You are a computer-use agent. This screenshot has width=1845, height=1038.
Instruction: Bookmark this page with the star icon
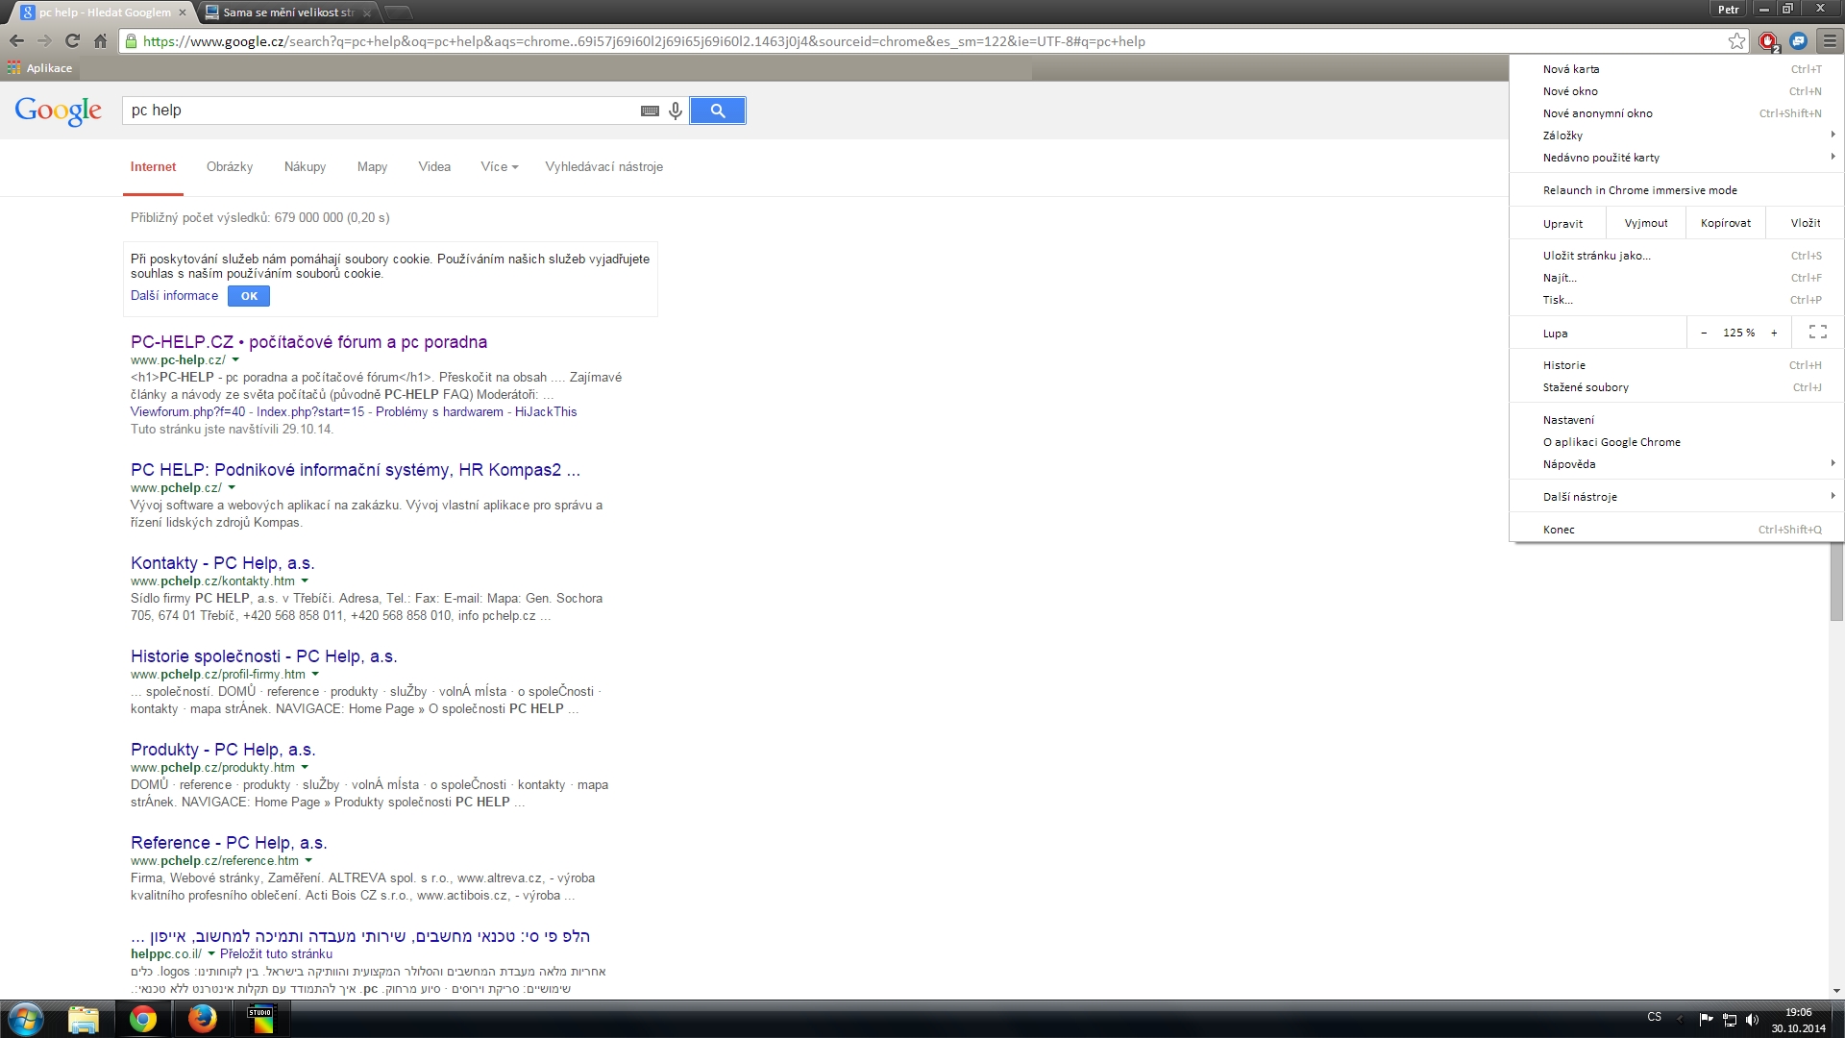click(x=1736, y=41)
